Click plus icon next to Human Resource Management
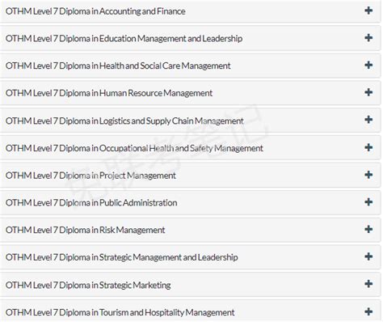 pyautogui.click(x=368, y=92)
